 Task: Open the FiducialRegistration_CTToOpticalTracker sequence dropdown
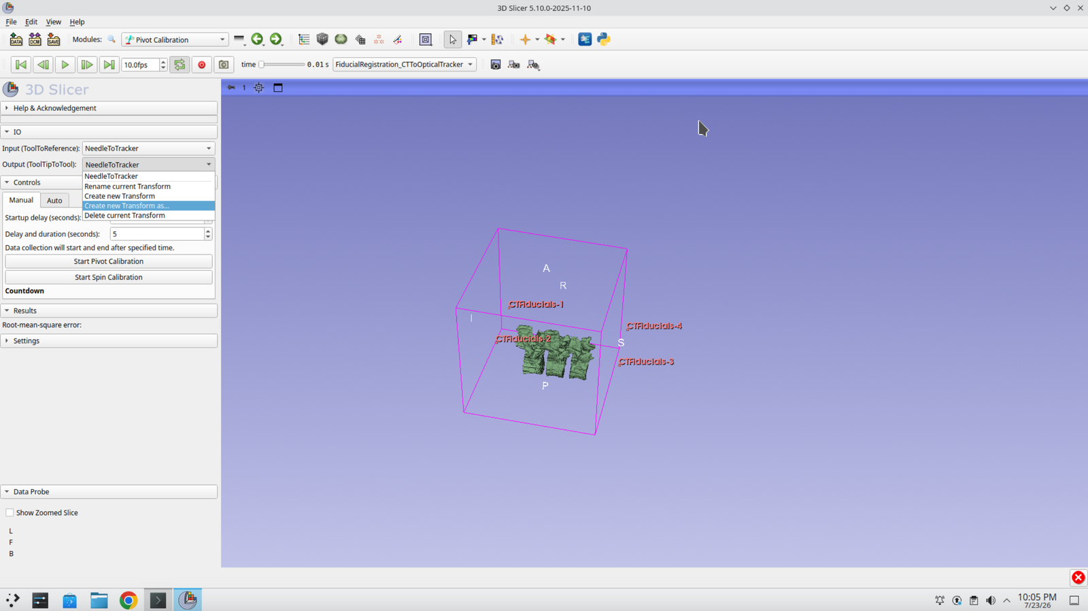tap(405, 65)
